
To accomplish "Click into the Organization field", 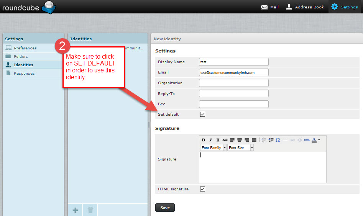I will pos(234,83).
